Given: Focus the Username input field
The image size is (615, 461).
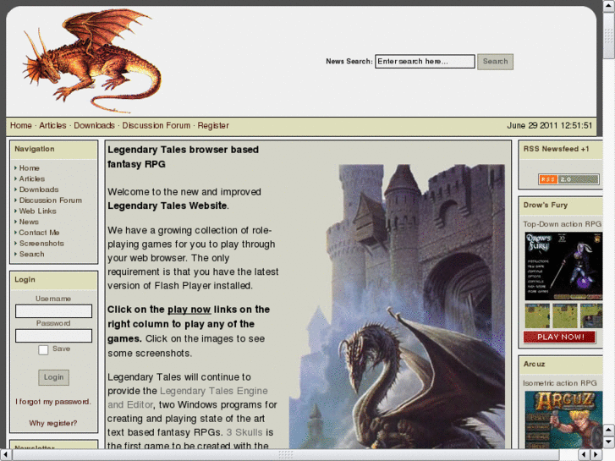Looking at the screenshot, I should pyautogui.click(x=54, y=311).
